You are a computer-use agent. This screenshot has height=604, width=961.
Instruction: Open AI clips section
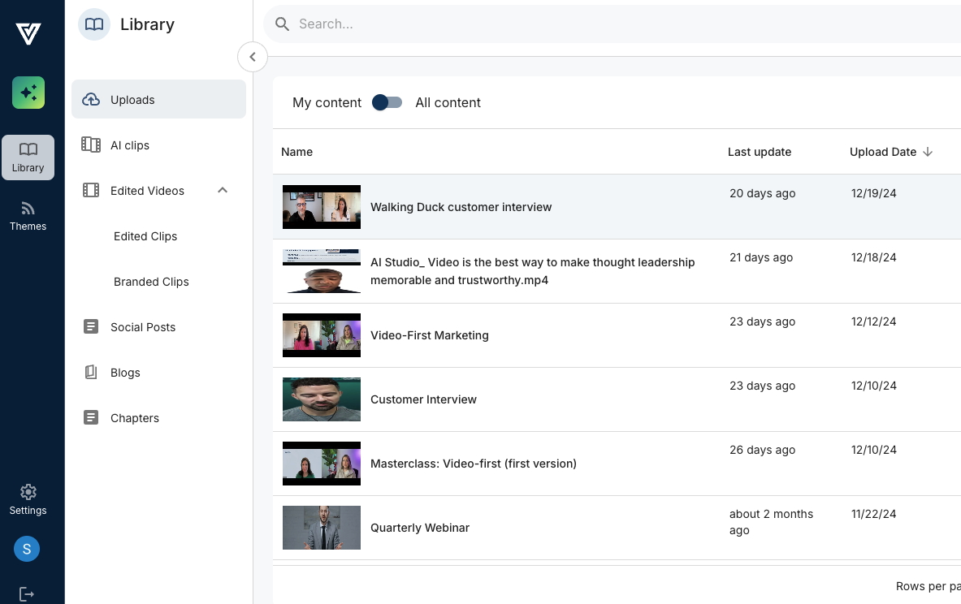pyautogui.click(x=130, y=145)
